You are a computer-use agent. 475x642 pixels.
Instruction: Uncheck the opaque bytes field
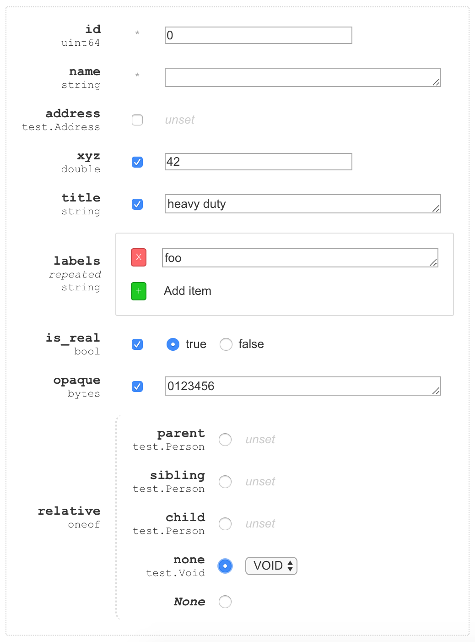tap(137, 386)
